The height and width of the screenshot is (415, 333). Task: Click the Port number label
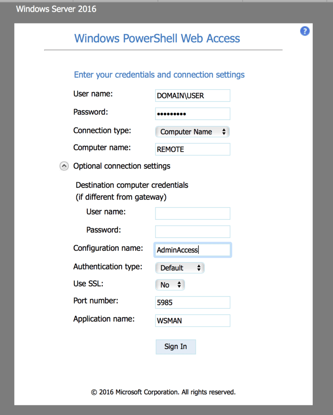click(x=96, y=301)
